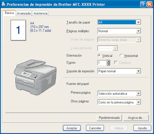Open the Orden de páginas dropdown
The image size is (154, 134).
point(119,40)
